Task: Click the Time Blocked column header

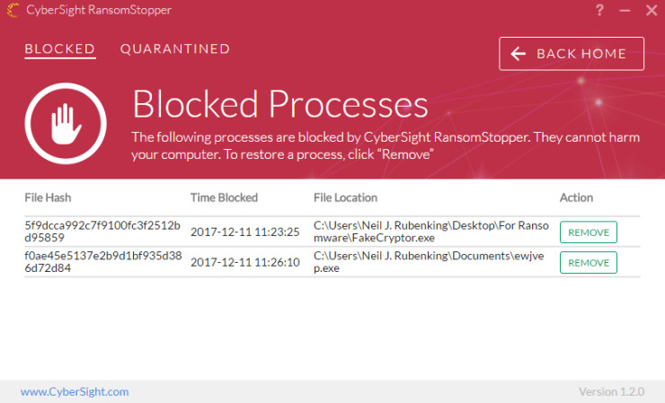Action: tap(224, 197)
